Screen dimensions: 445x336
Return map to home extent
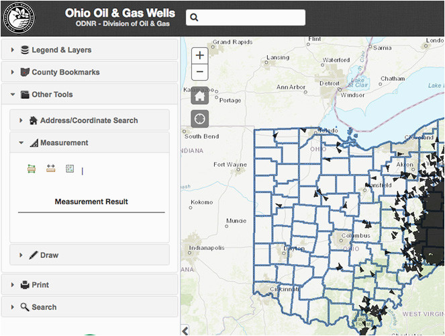click(x=200, y=95)
